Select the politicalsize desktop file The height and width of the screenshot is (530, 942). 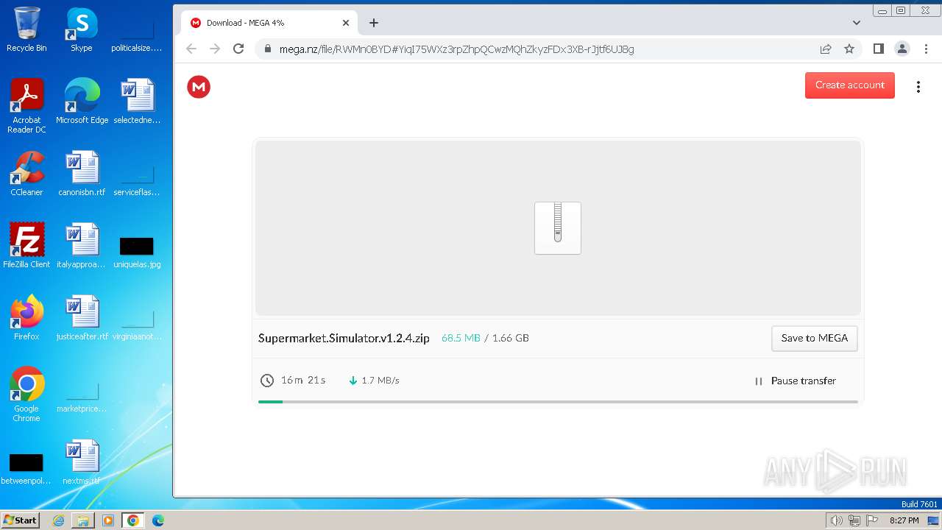pos(137,37)
